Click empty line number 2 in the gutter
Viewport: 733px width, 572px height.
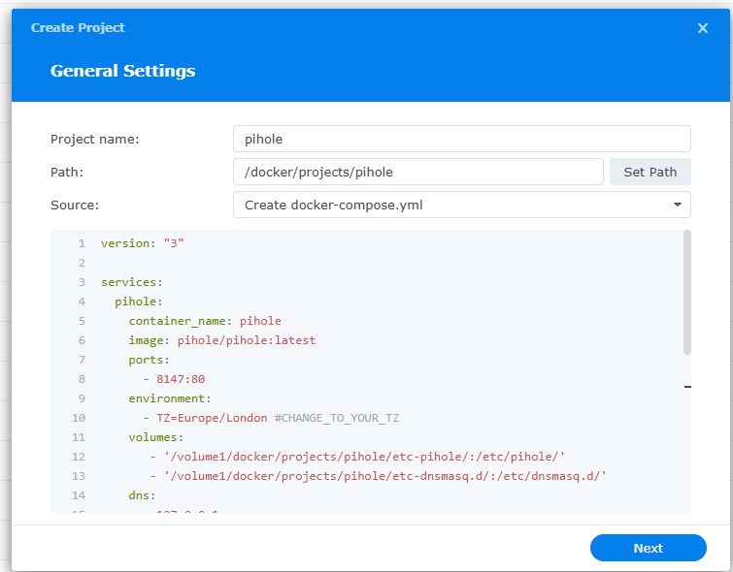(x=82, y=263)
